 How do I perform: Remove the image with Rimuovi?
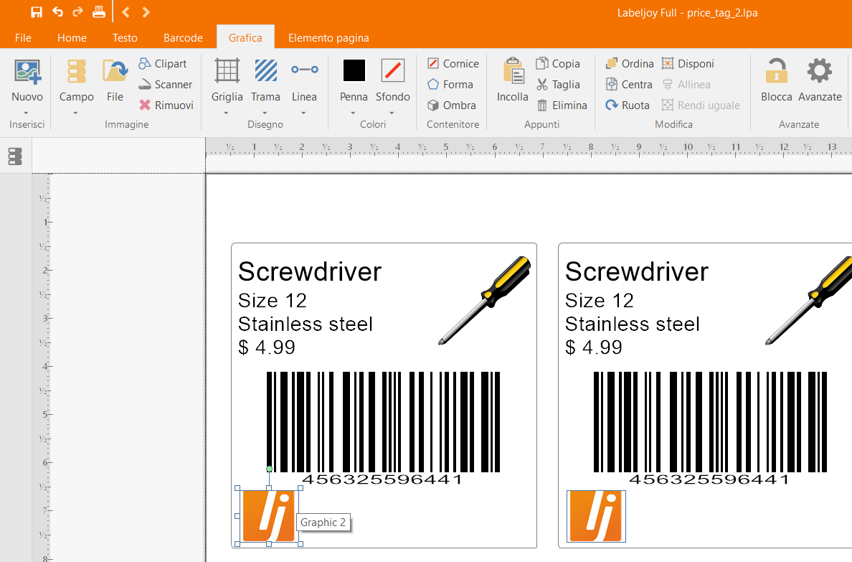tap(166, 105)
